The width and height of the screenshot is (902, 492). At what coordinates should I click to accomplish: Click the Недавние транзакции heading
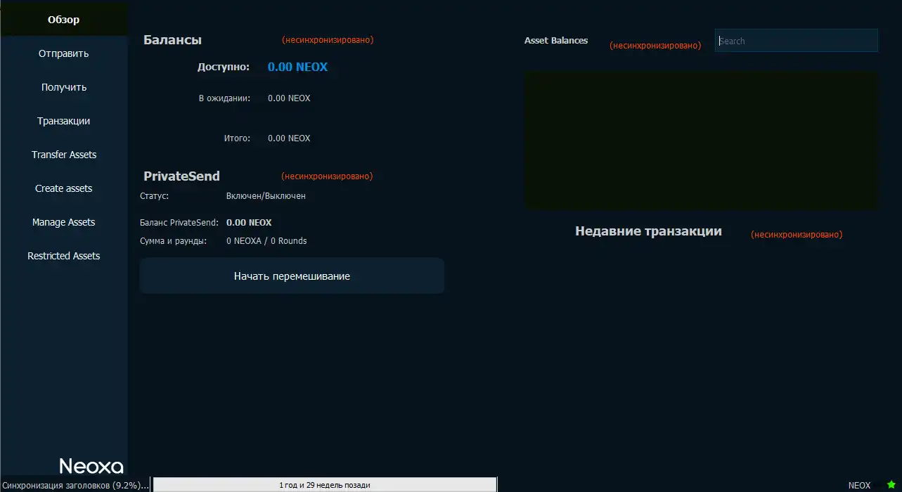pyautogui.click(x=648, y=231)
